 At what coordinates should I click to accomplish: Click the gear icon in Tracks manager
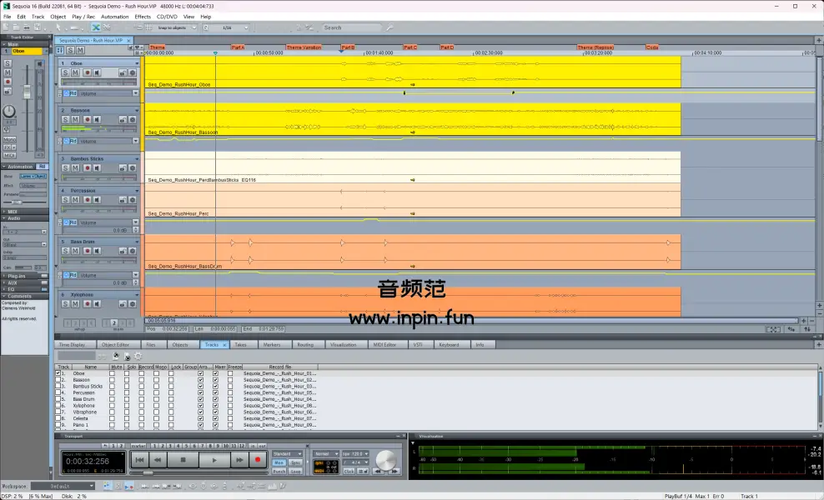(138, 356)
